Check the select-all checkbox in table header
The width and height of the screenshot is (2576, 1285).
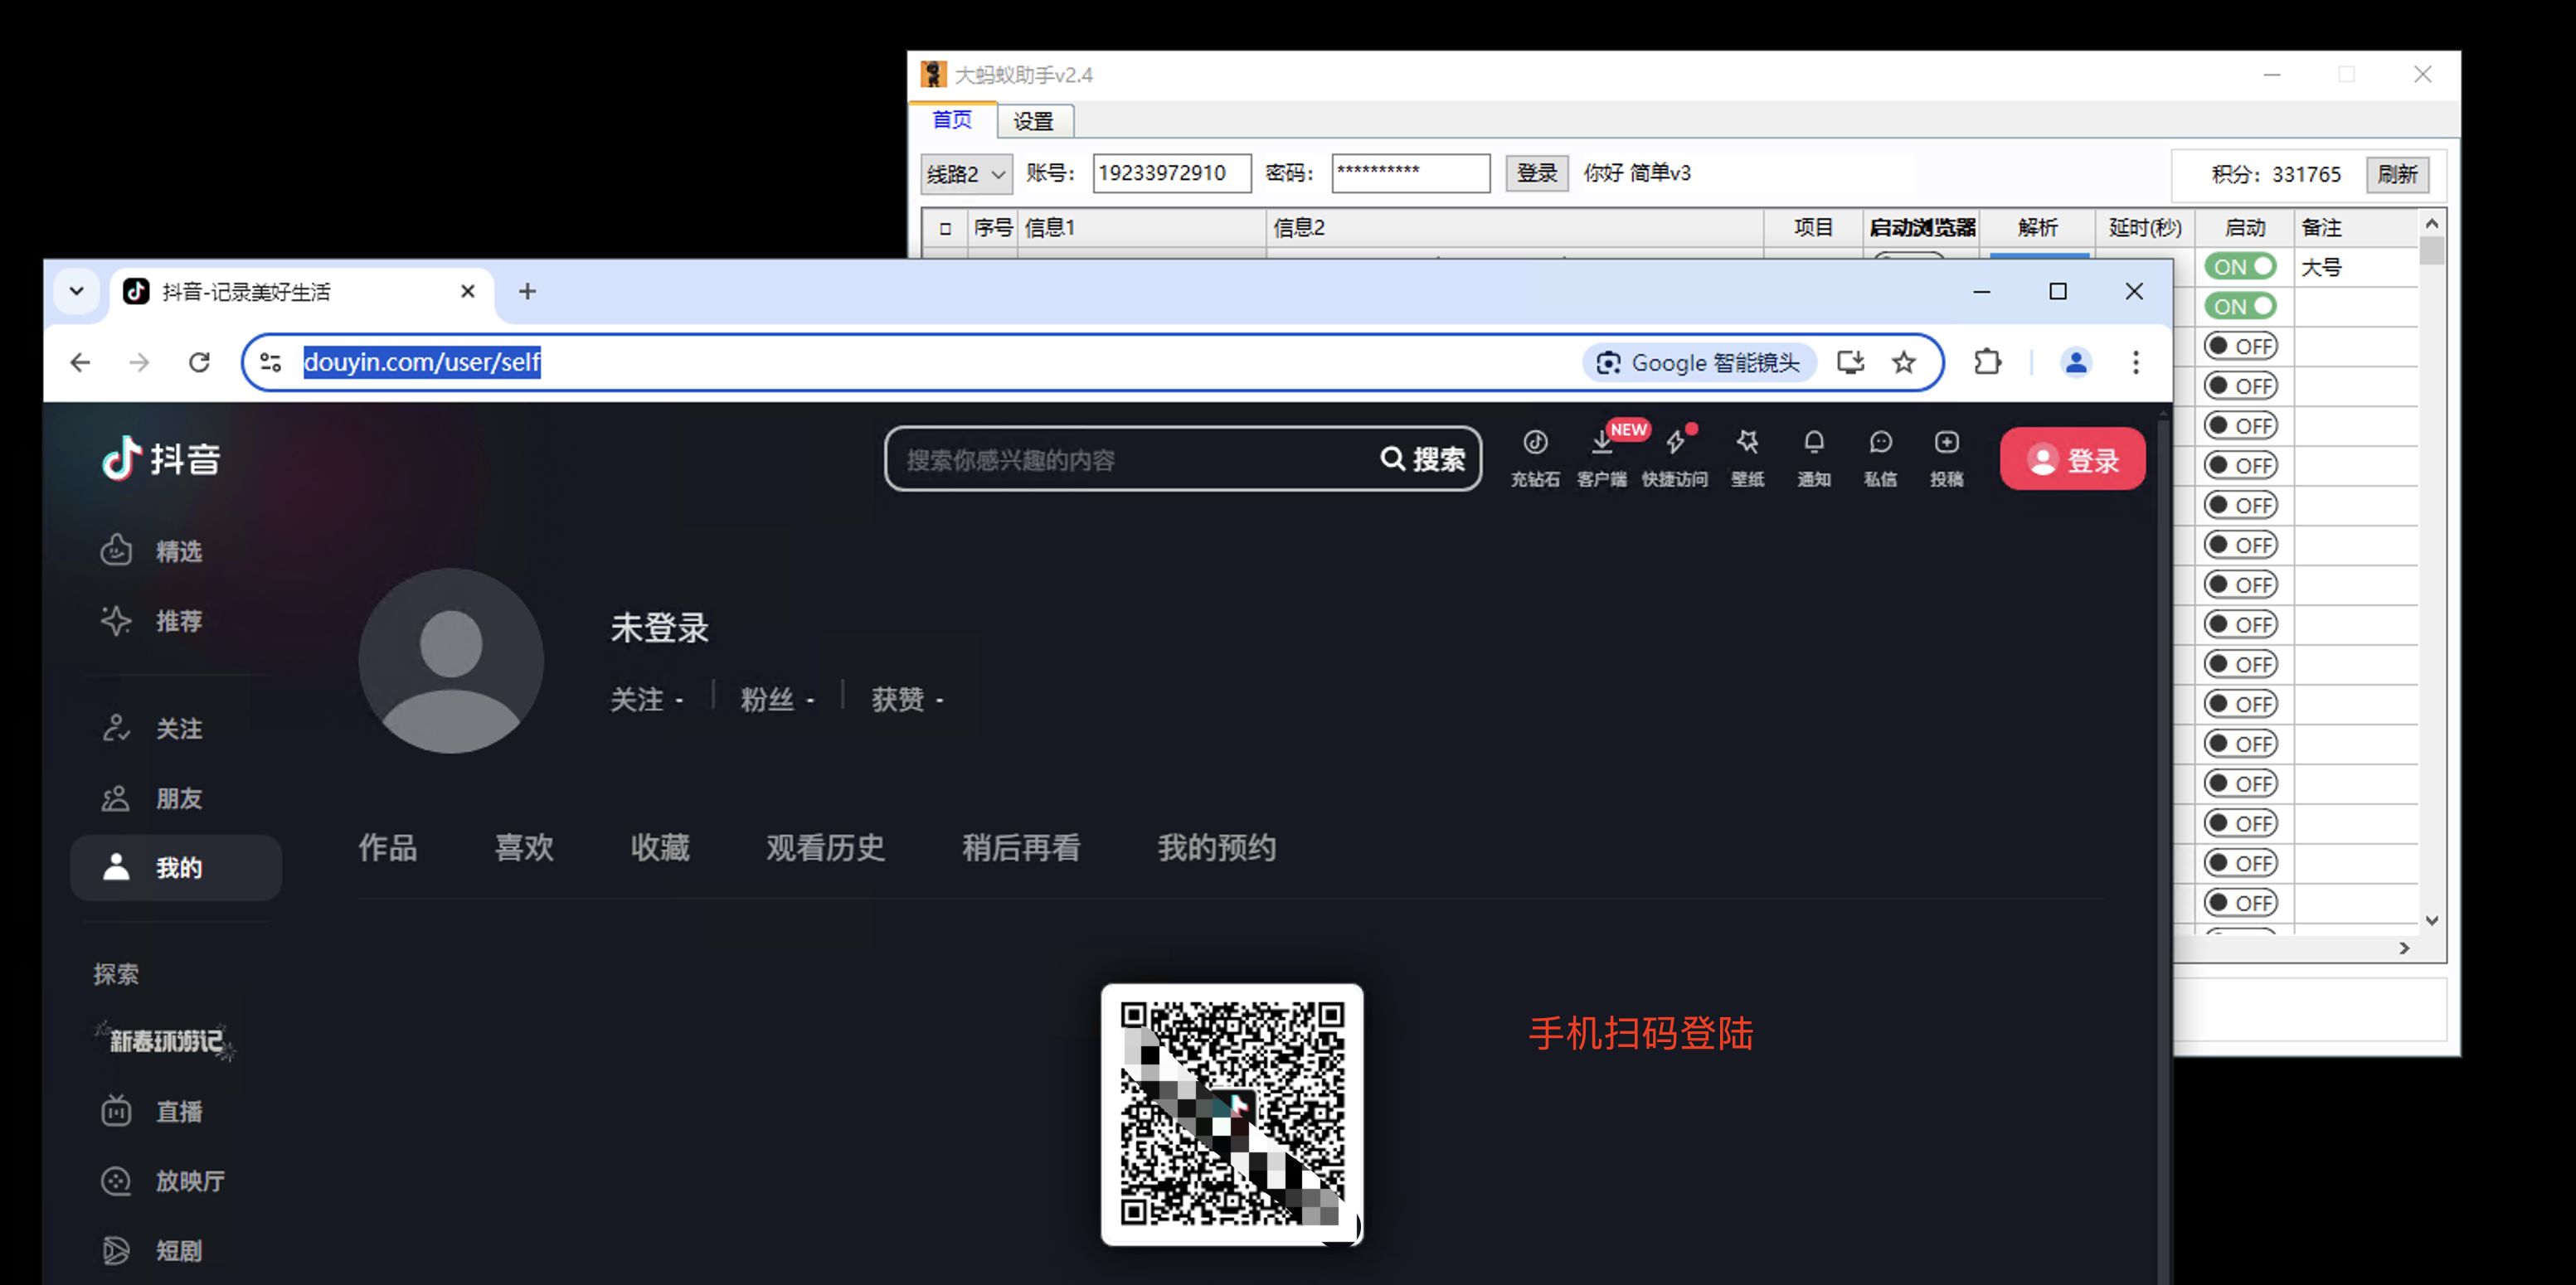tap(945, 229)
